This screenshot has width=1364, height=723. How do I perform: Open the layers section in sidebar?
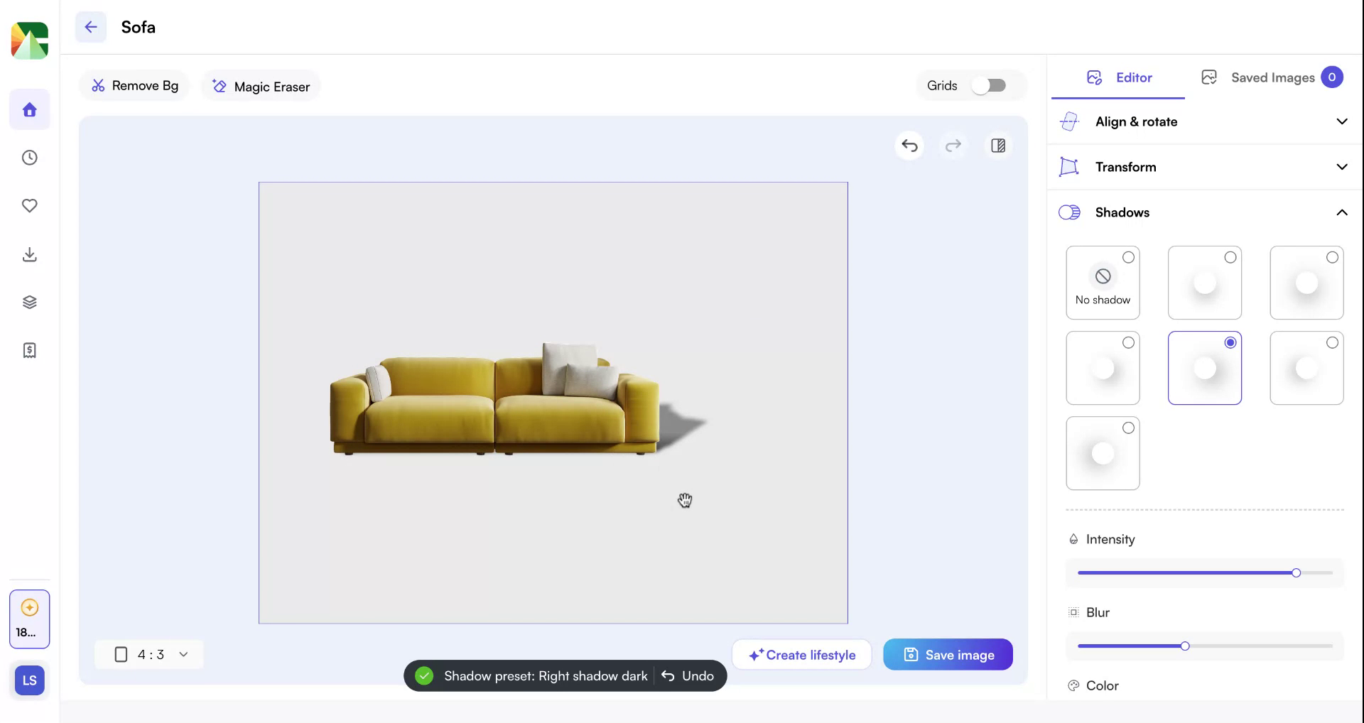click(29, 302)
